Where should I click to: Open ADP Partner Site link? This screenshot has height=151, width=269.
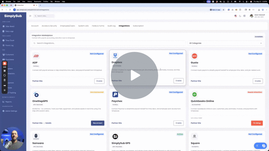pyautogui.click(x=37, y=81)
